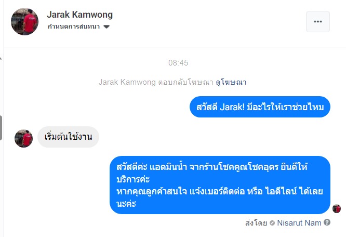Click the avatar next to the เริ่มต้นใช้งาน message
Screen dimensions: 346x237
(x=23, y=138)
